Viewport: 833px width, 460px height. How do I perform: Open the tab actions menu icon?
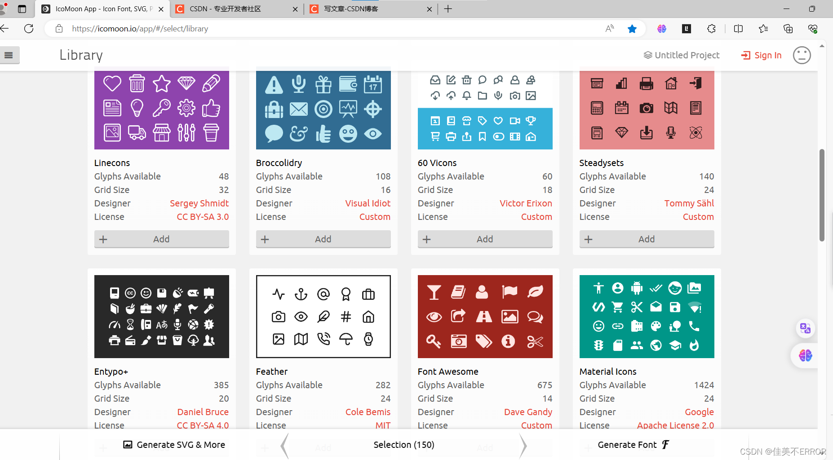pyautogui.click(x=22, y=9)
